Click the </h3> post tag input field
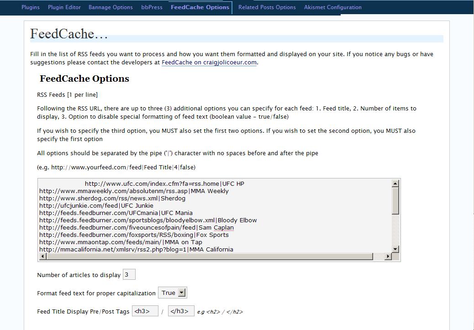This screenshot has height=330, width=474. coord(181,311)
